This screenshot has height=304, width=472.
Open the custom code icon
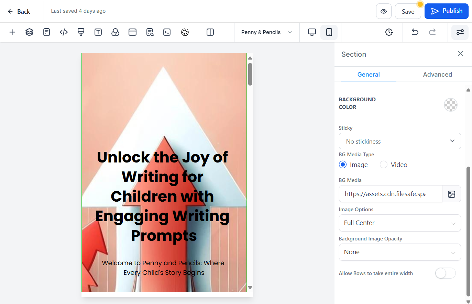[x=64, y=32]
